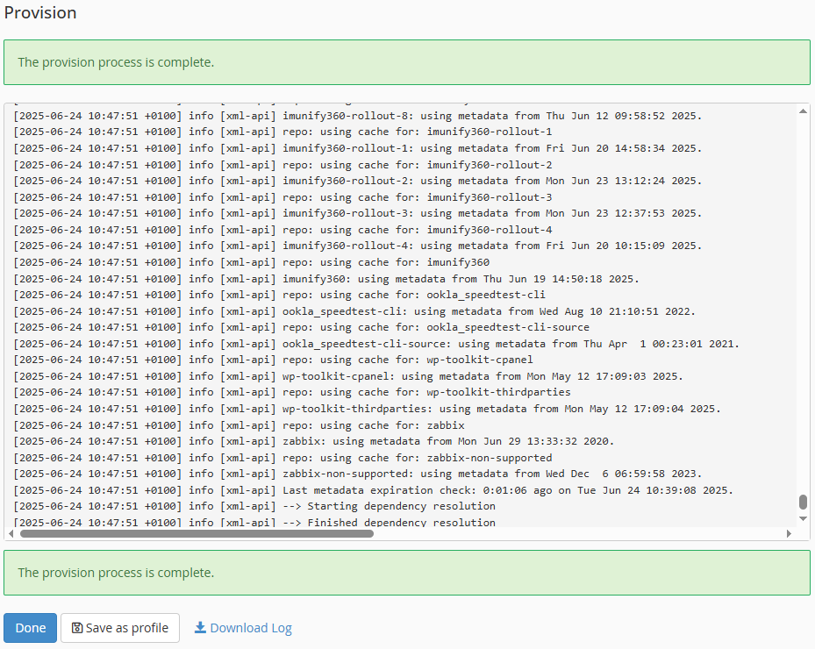Click the up arrow of the log's vertical scrollbar
Image resolution: width=815 pixels, height=649 pixels.
[803, 111]
